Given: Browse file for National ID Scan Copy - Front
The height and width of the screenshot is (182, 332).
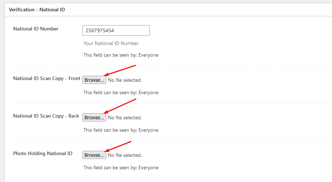Looking at the screenshot, I should point(94,80).
